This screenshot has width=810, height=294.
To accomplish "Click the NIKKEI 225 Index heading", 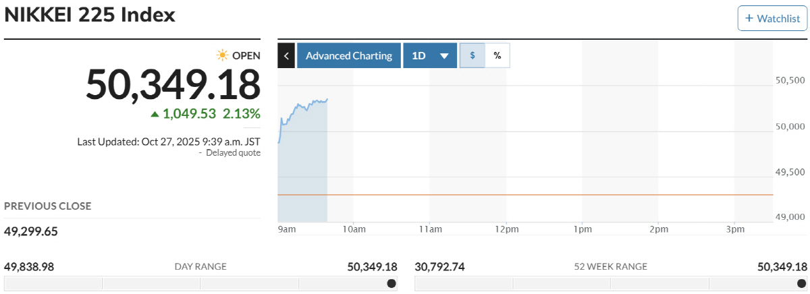I will point(90,15).
